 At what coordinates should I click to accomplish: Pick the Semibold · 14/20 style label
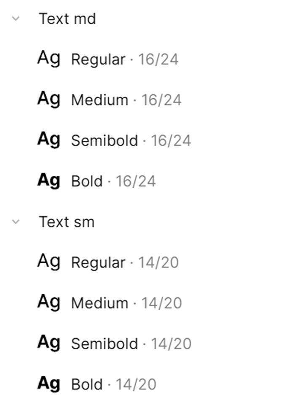click(x=131, y=344)
